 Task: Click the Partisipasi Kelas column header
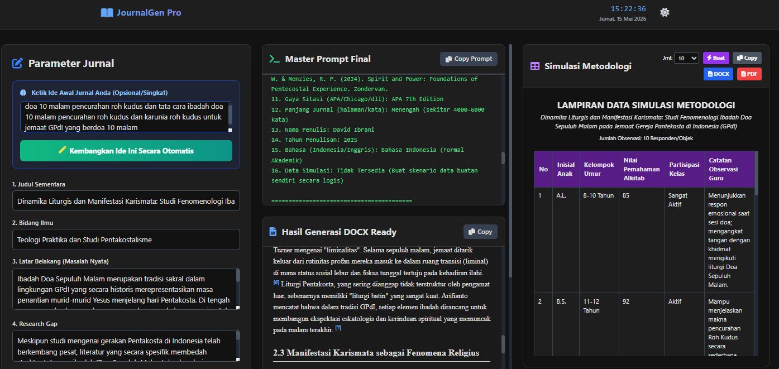(x=684, y=169)
